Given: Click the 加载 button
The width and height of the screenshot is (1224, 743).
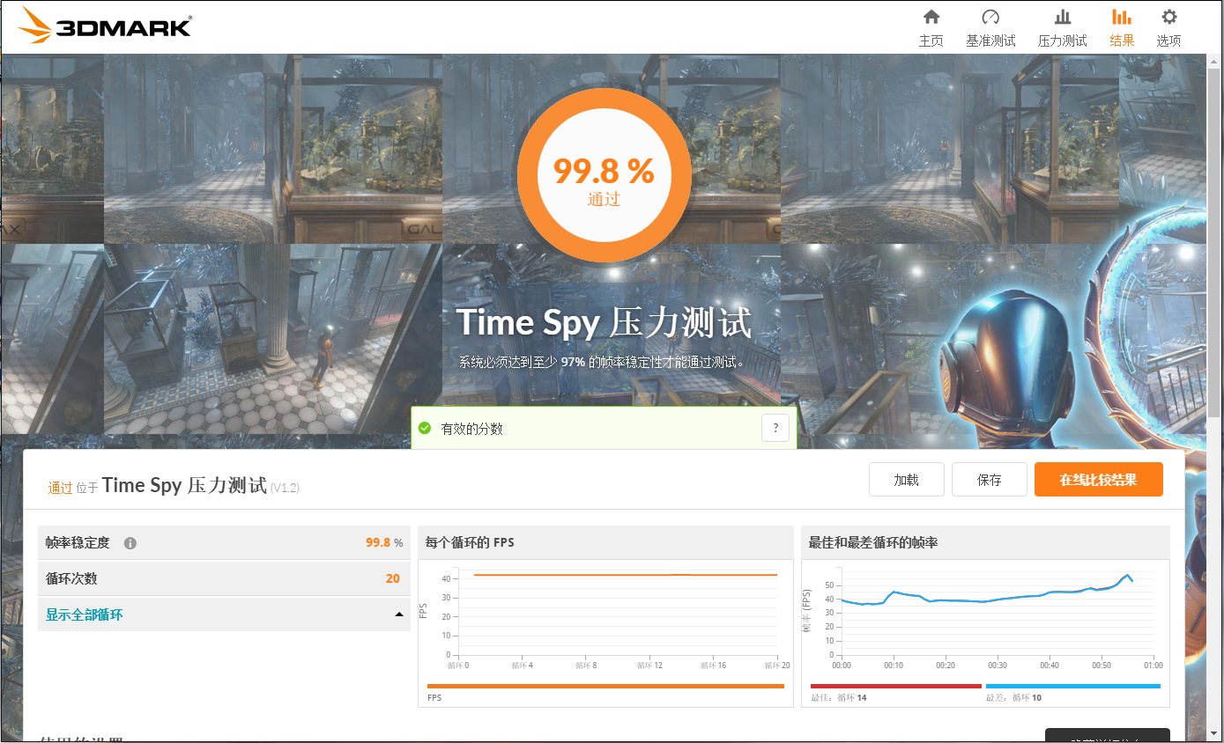Looking at the screenshot, I should coord(906,480).
